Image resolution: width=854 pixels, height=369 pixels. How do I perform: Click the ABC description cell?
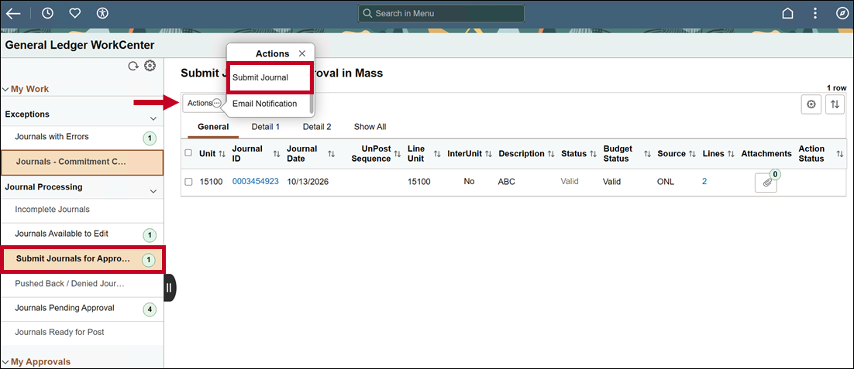tap(507, 182)
